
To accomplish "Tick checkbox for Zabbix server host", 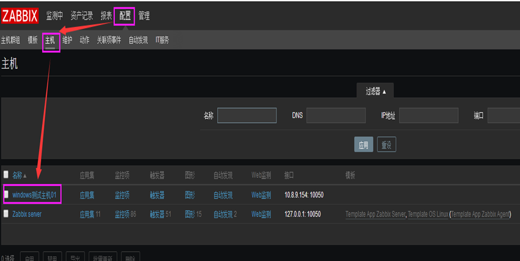I will click(x=6, y=214).
